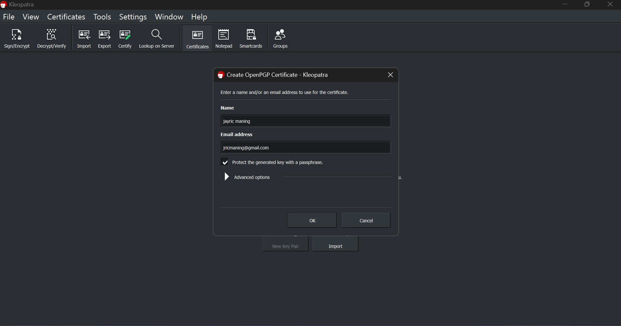The image size is (621, 326).
Task: Click the 'Enter a name and/or an email address' text
Action: click(285, 92)
